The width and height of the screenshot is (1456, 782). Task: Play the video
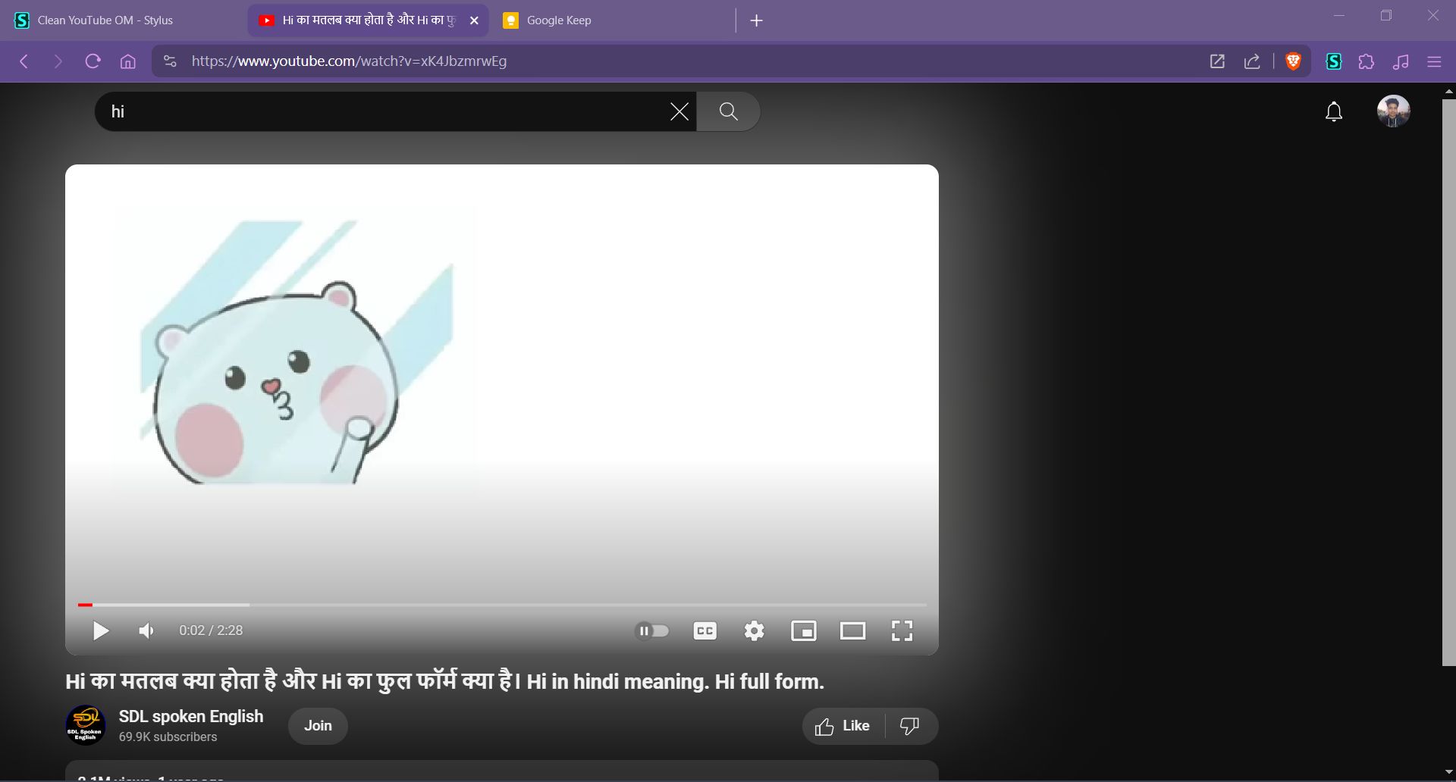pos(100,630)
